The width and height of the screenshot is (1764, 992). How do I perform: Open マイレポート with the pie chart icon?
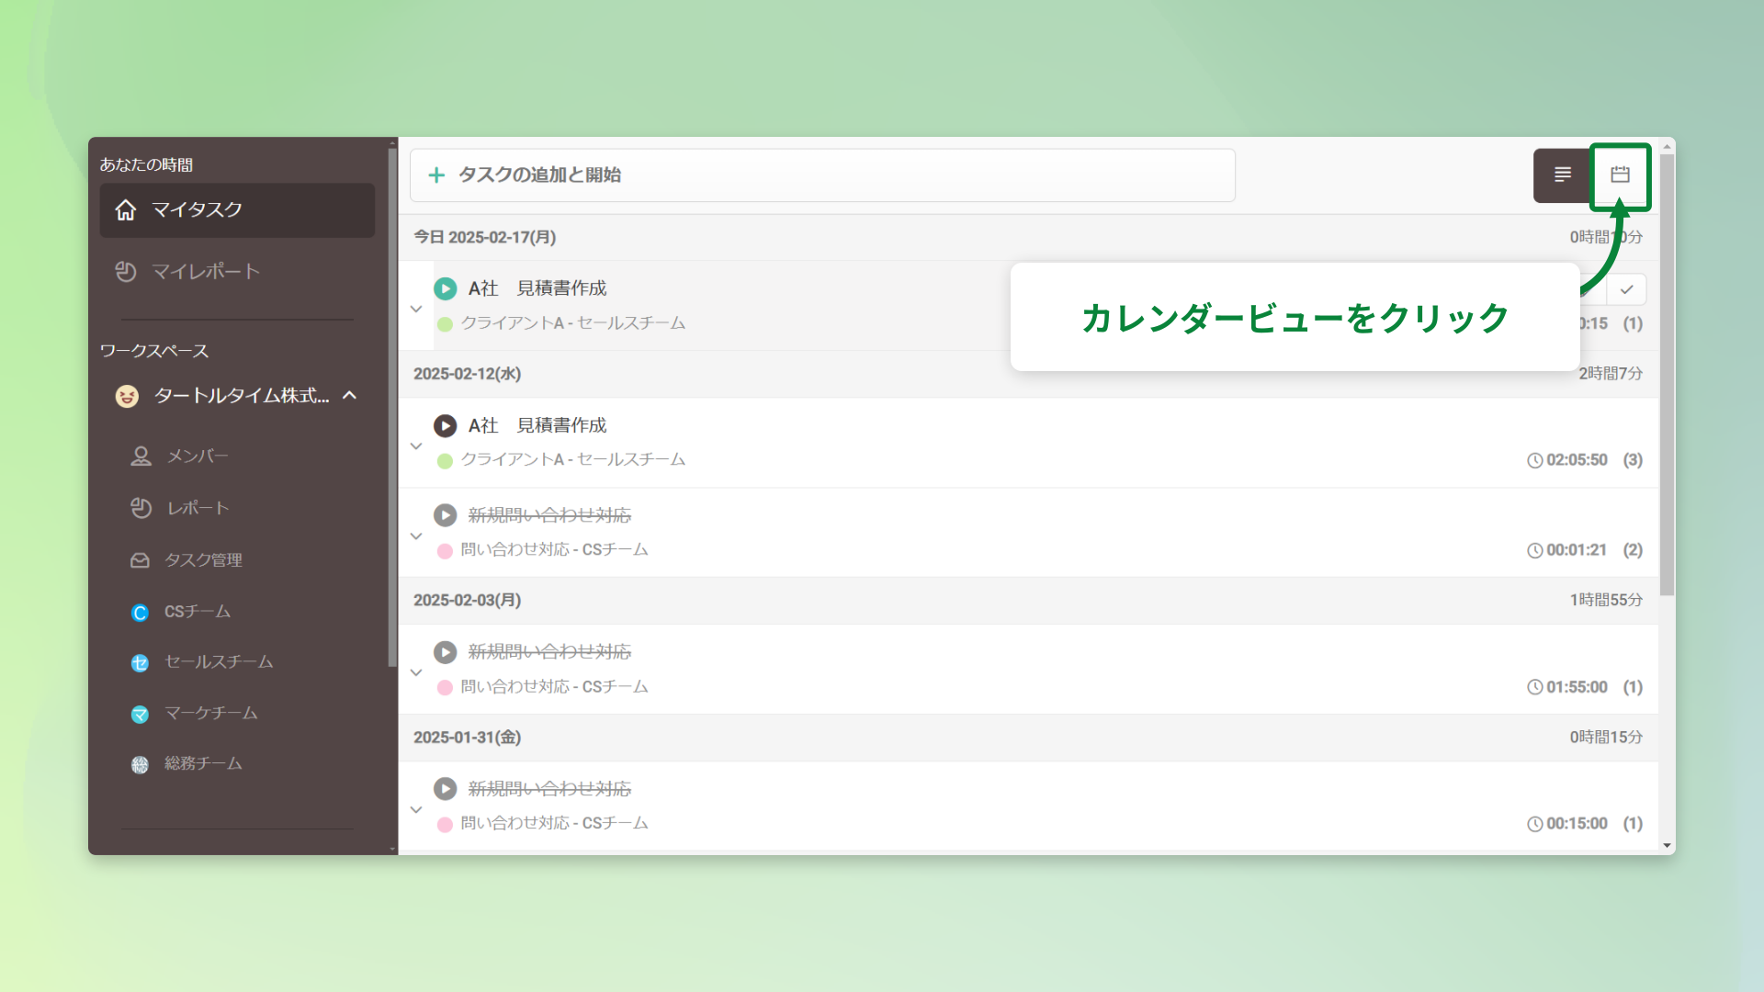tap(126, 271)
